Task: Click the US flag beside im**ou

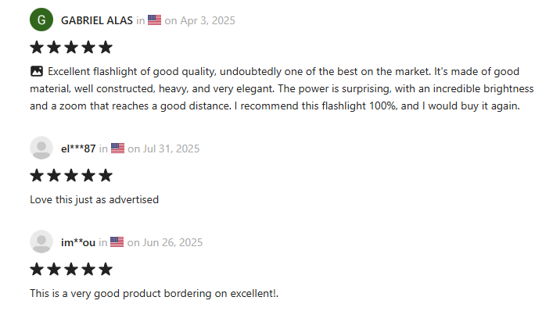Action: pos(117,242)
